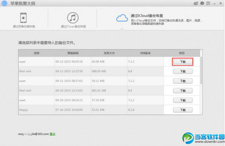This screenshot has width=225, height=146.
Task: Download the waet backup from 08-10-2015
Action: (x=183, y=100)
